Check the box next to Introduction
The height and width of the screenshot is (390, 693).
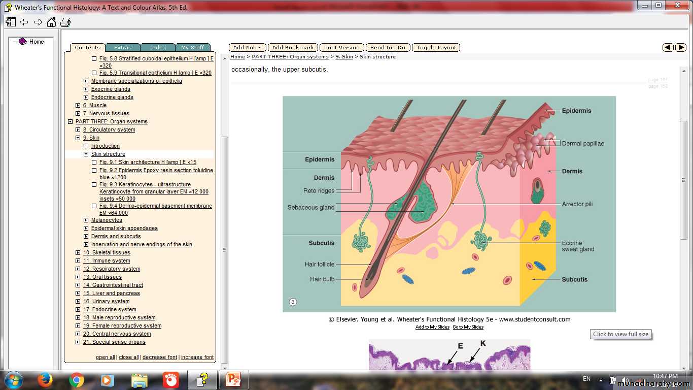(86, 146)
